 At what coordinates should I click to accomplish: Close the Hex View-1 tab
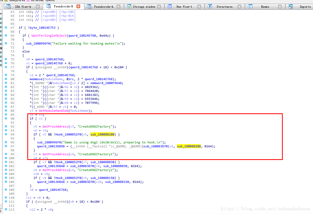tap(199, 7)
